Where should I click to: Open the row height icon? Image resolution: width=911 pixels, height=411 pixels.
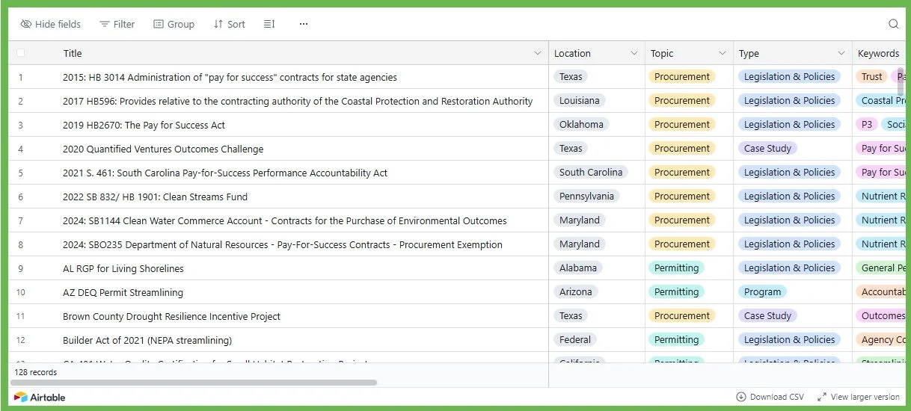[269, 24]
